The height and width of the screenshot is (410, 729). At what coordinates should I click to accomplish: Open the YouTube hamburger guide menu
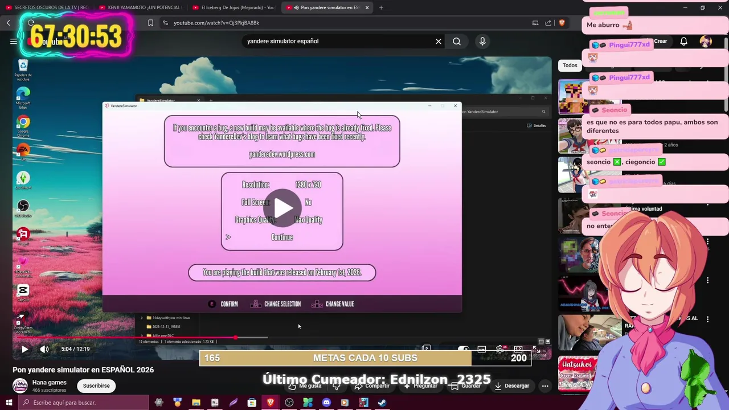(13, 41)
